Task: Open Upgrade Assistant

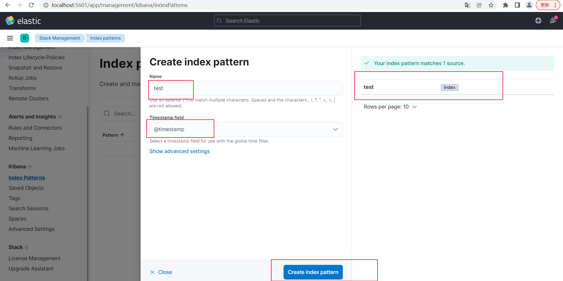Action: [x=31, y=269]
